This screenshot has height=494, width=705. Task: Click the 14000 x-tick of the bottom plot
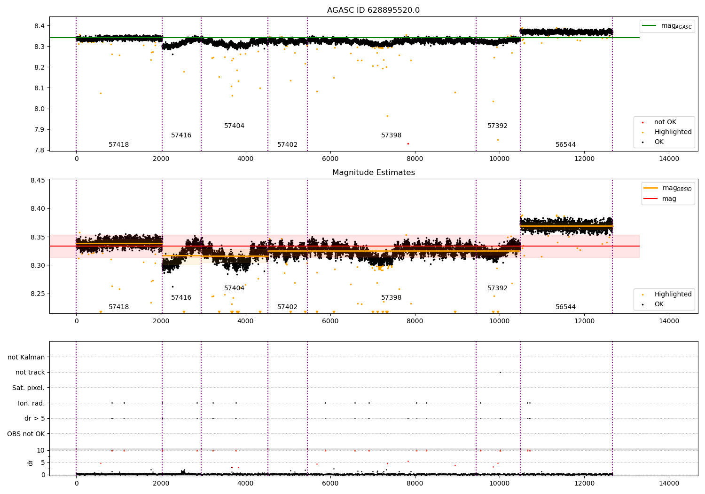tap(669, 483)
